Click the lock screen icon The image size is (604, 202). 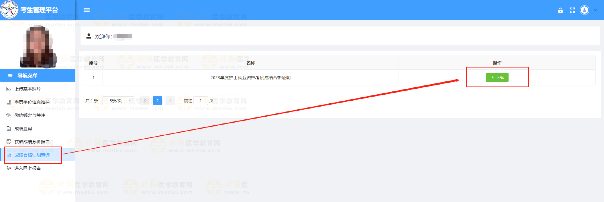(560, 10)
